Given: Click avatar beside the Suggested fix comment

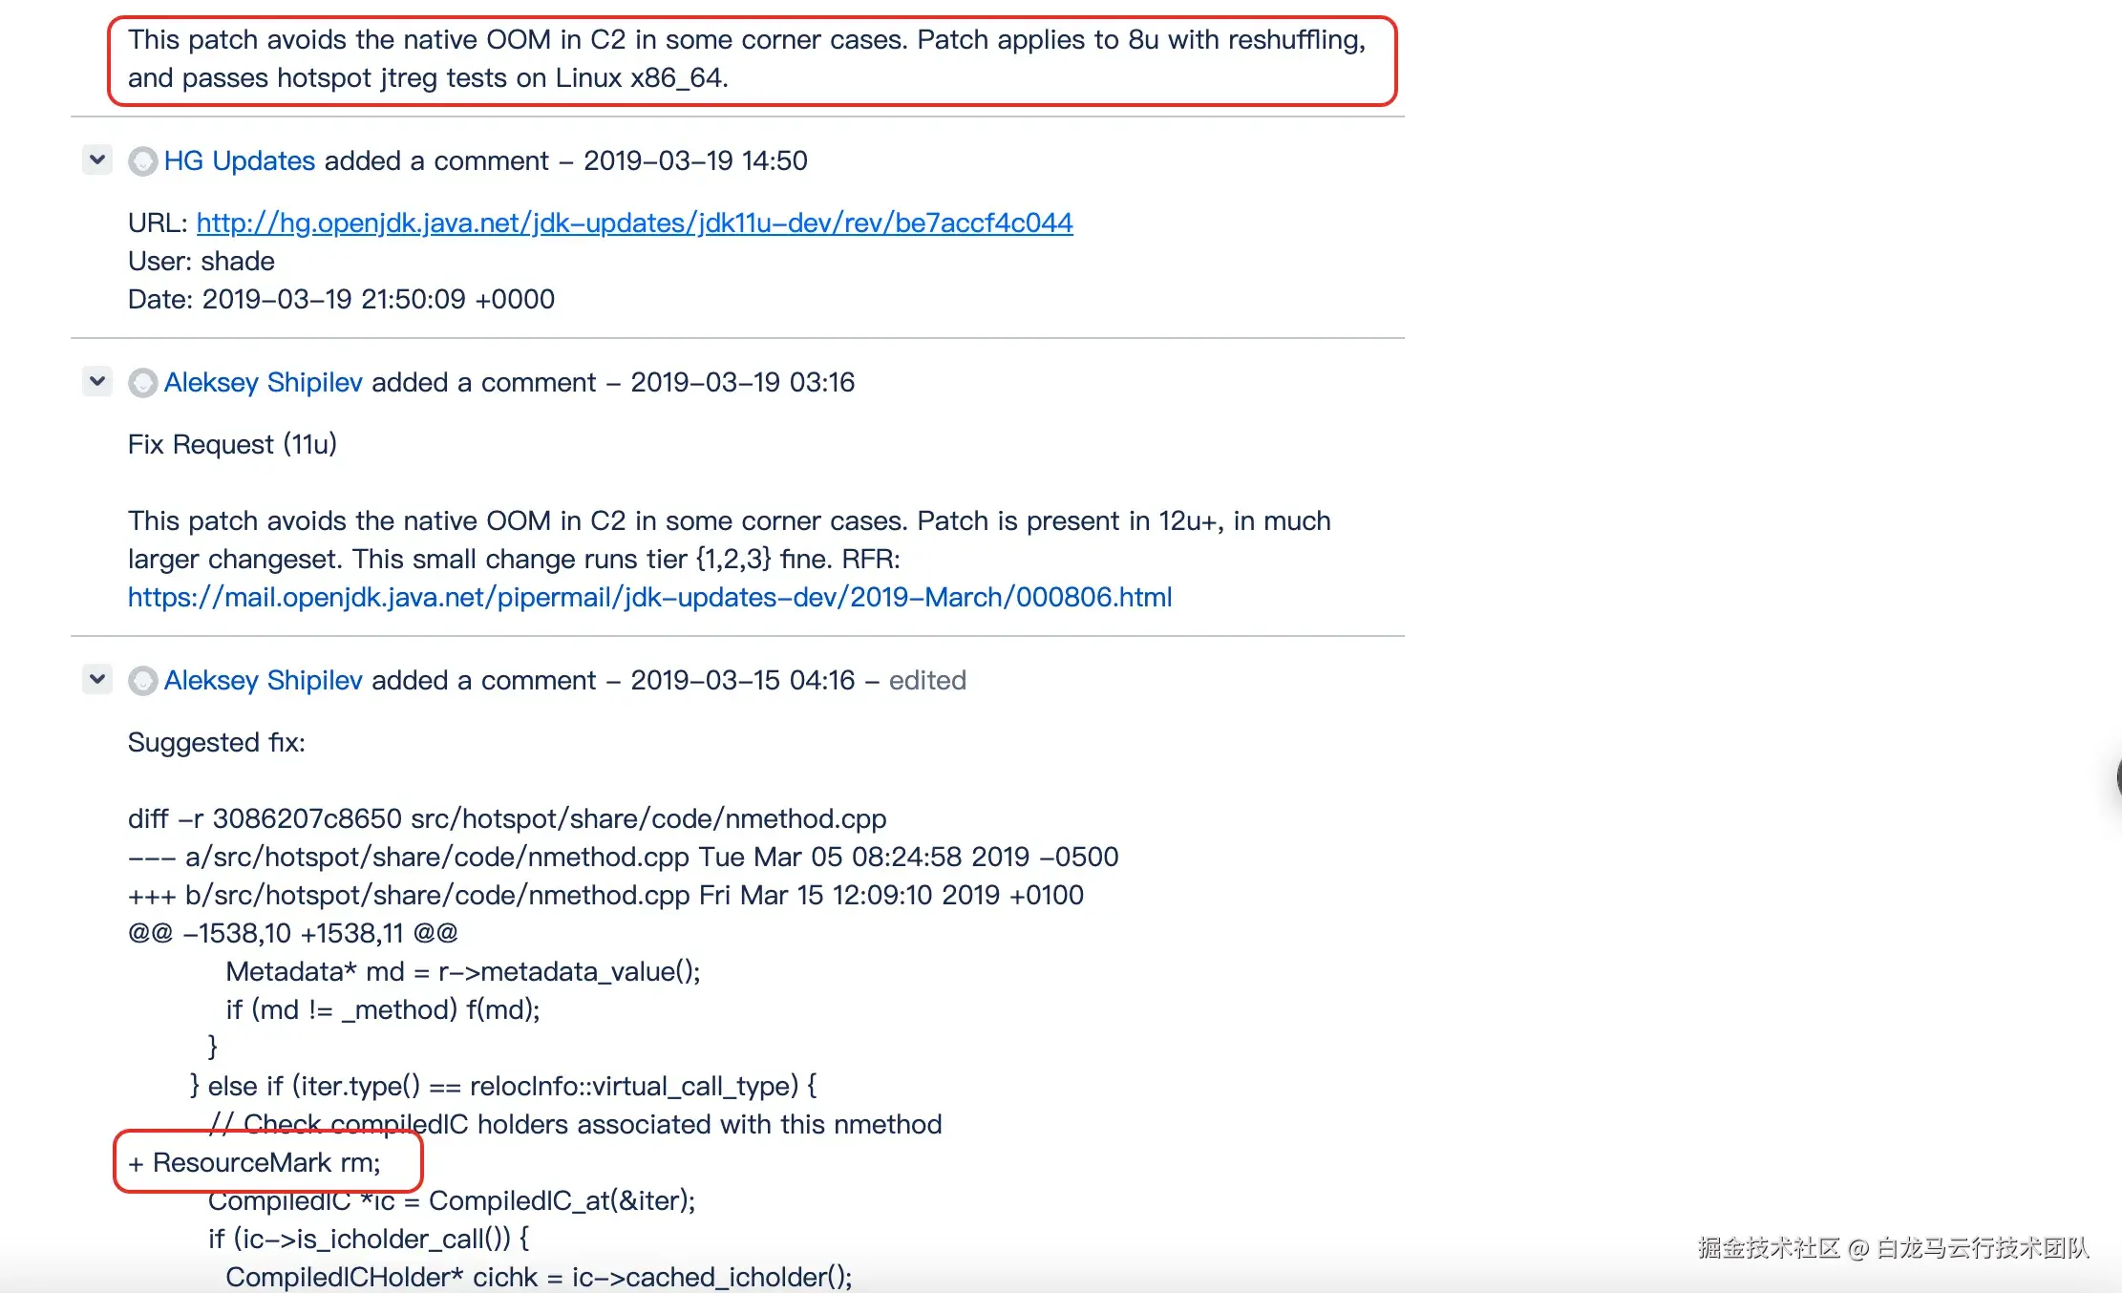Looking at the screenshot, I should (x=143, y=681).
